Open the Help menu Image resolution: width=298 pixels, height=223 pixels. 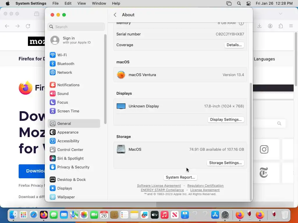[116, 3]
